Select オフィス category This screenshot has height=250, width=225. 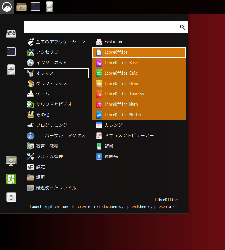tap(56, 73)
